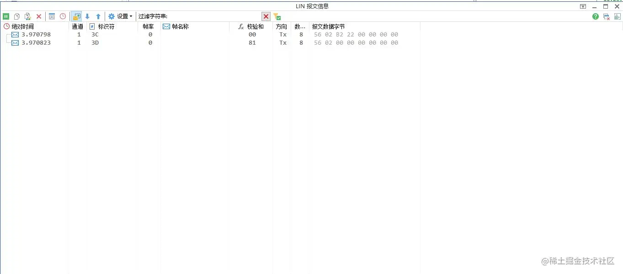
Task: Click Tx direction cell in 3D row
Action: (x=283, y=43)
